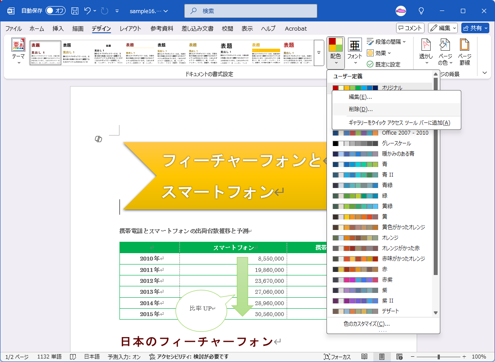The width and height of the screenshot is (495, 362).
Task: Expand the document formatting gallery more arrow
Action: pos(319,52)
